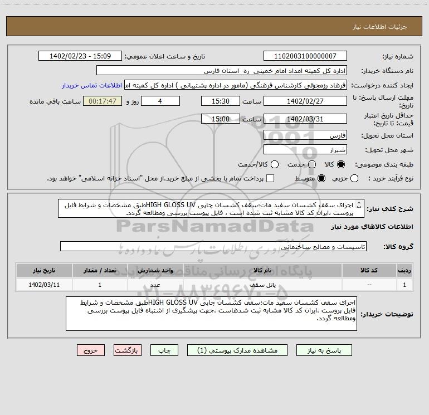Viewport: 429px width, 415px height.
Task: Click the شرح کلی نیاز label
Action: (x=389, y=209)
